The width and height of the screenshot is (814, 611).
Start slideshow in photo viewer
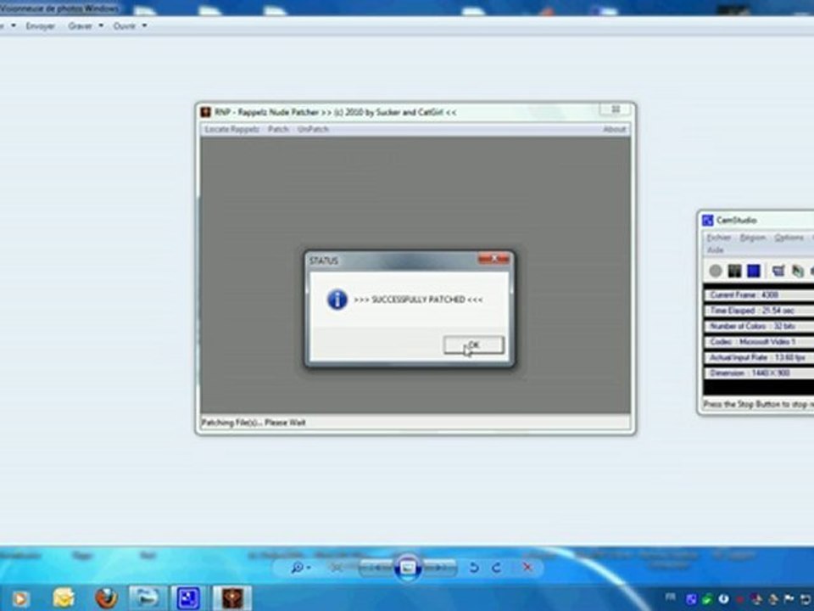[408, 567]
